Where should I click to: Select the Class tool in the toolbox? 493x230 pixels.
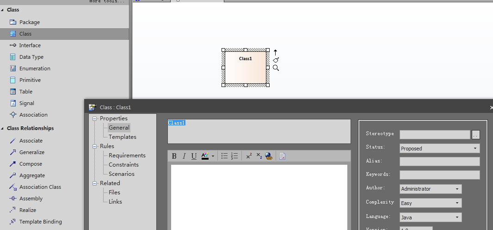(x=64, y=34)
